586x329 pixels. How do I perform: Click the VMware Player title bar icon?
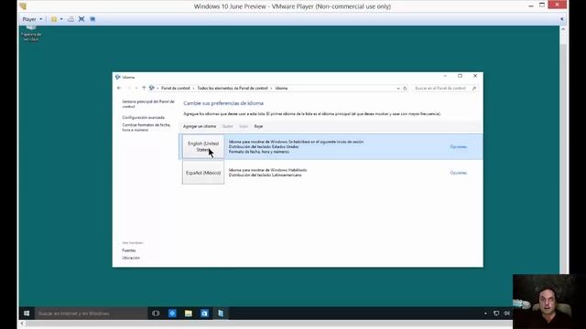[x=23, y=6]
